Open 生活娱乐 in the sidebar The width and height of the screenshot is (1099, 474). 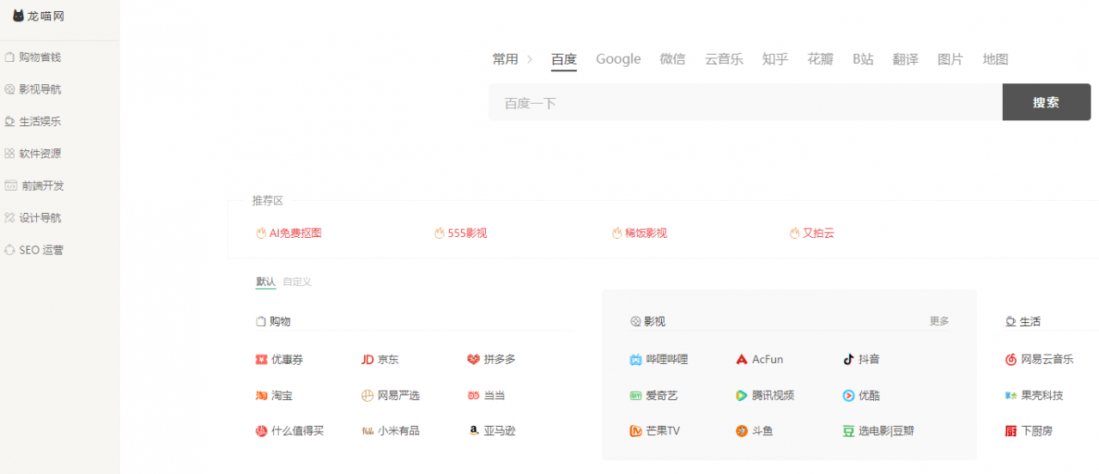[x=33, y=121]
